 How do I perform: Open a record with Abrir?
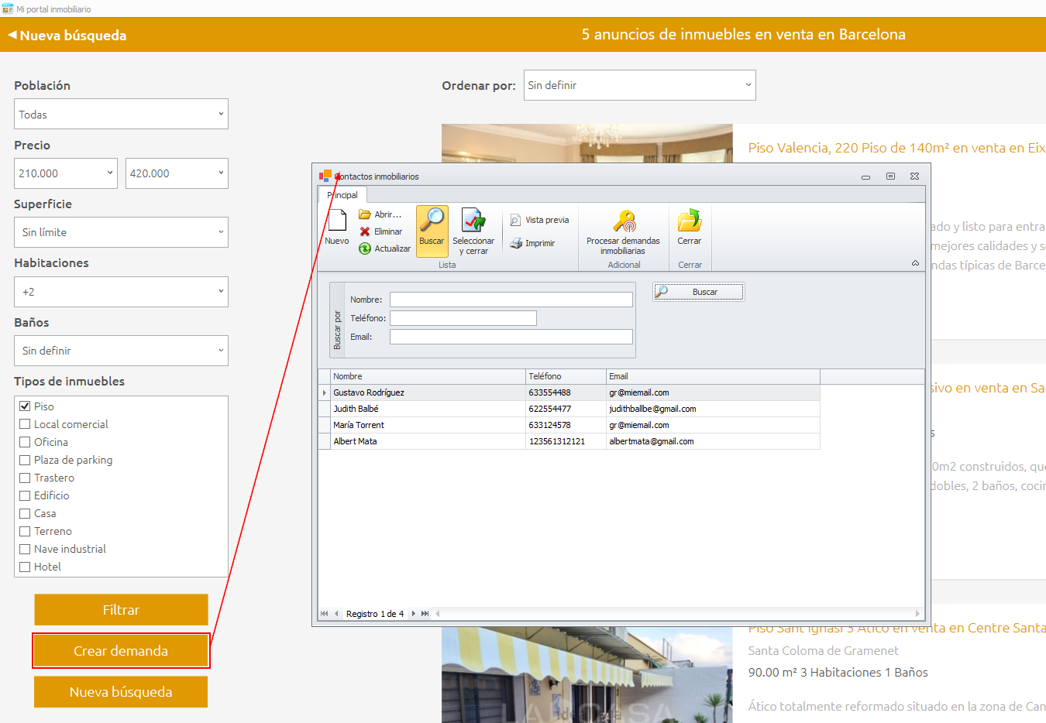click(380, 214)
